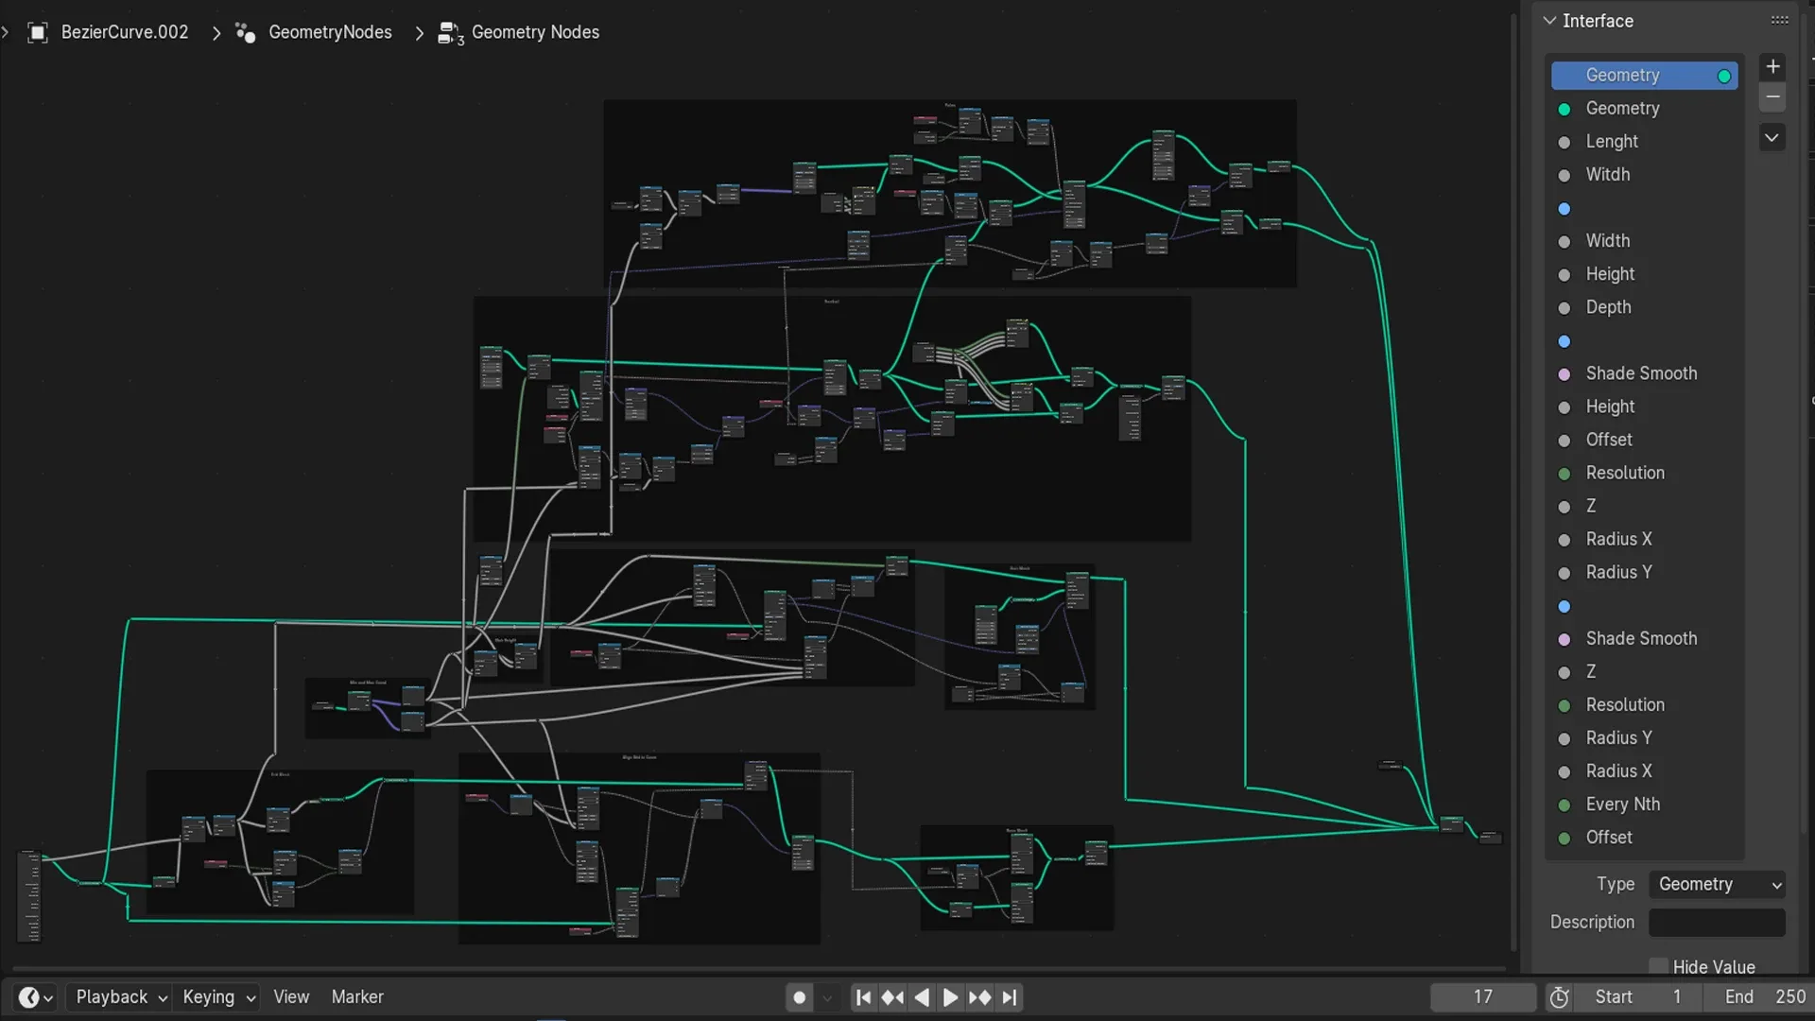Click the plus icon to add interface item
This screenshot has width=1815, height=1021.
[x=1772, y=66]
